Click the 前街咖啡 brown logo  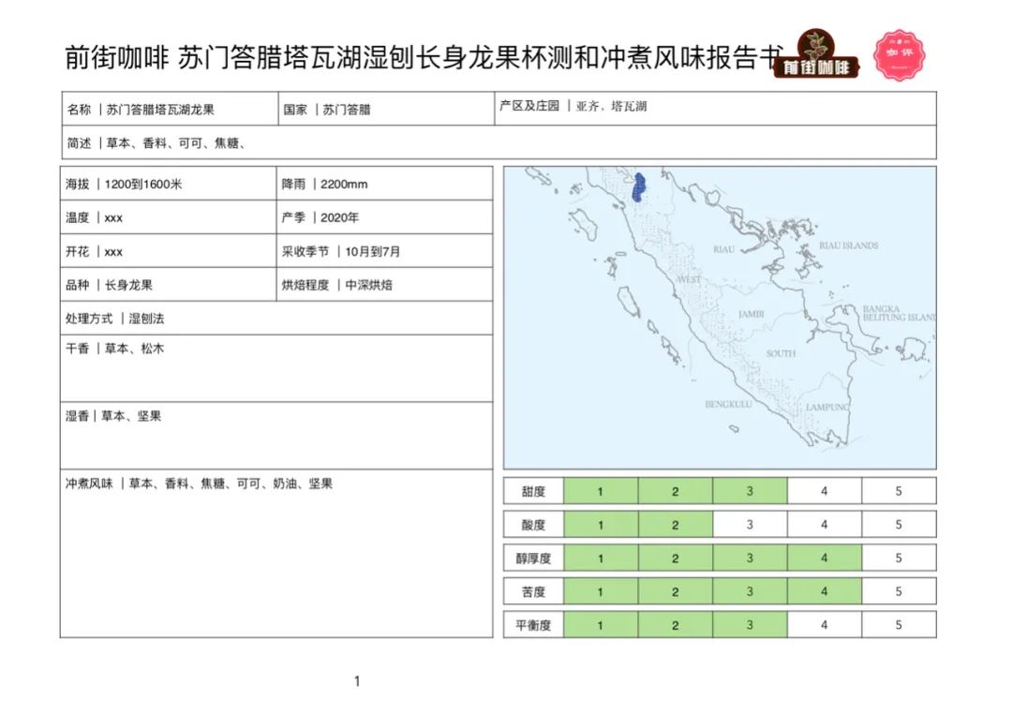pyautogui.click(x=816, y=56)
